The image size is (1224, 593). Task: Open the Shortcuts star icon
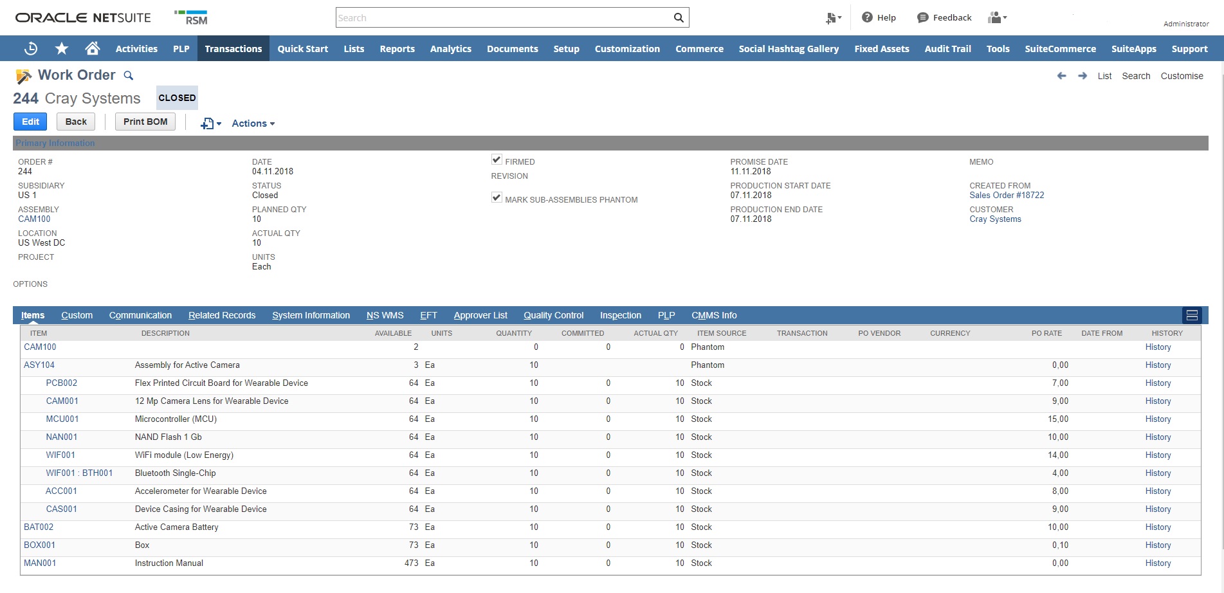[62, 49]
